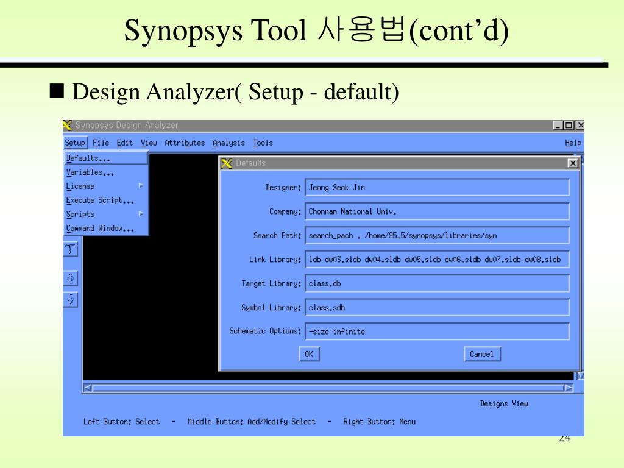Viewport: 624px width, 468px height.
Task: Click the down arrow hierarchy icon
Action: (71, 299)
